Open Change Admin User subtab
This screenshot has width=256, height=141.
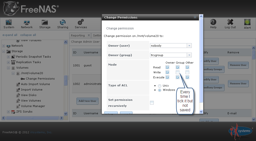[85, 42]
